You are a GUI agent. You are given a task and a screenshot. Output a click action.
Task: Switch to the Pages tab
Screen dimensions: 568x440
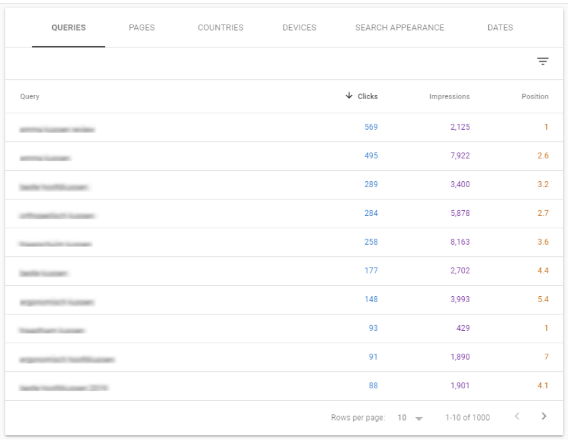pyautogui.click(x=141, y=28)
